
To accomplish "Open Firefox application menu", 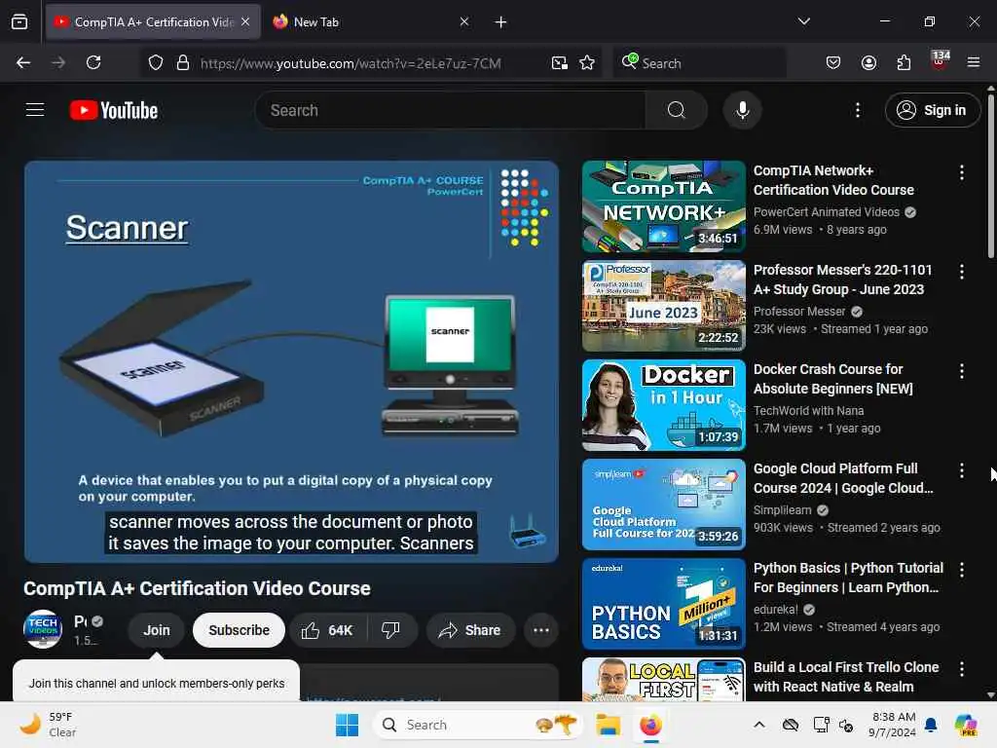I will [x=974, y=62].
